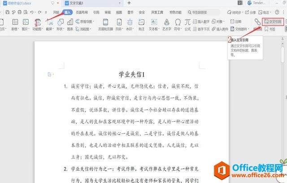Click 插入数字 in the ribbon
Image resolution: width=287 pixels, height=183 pixels.
coord(201,22)
